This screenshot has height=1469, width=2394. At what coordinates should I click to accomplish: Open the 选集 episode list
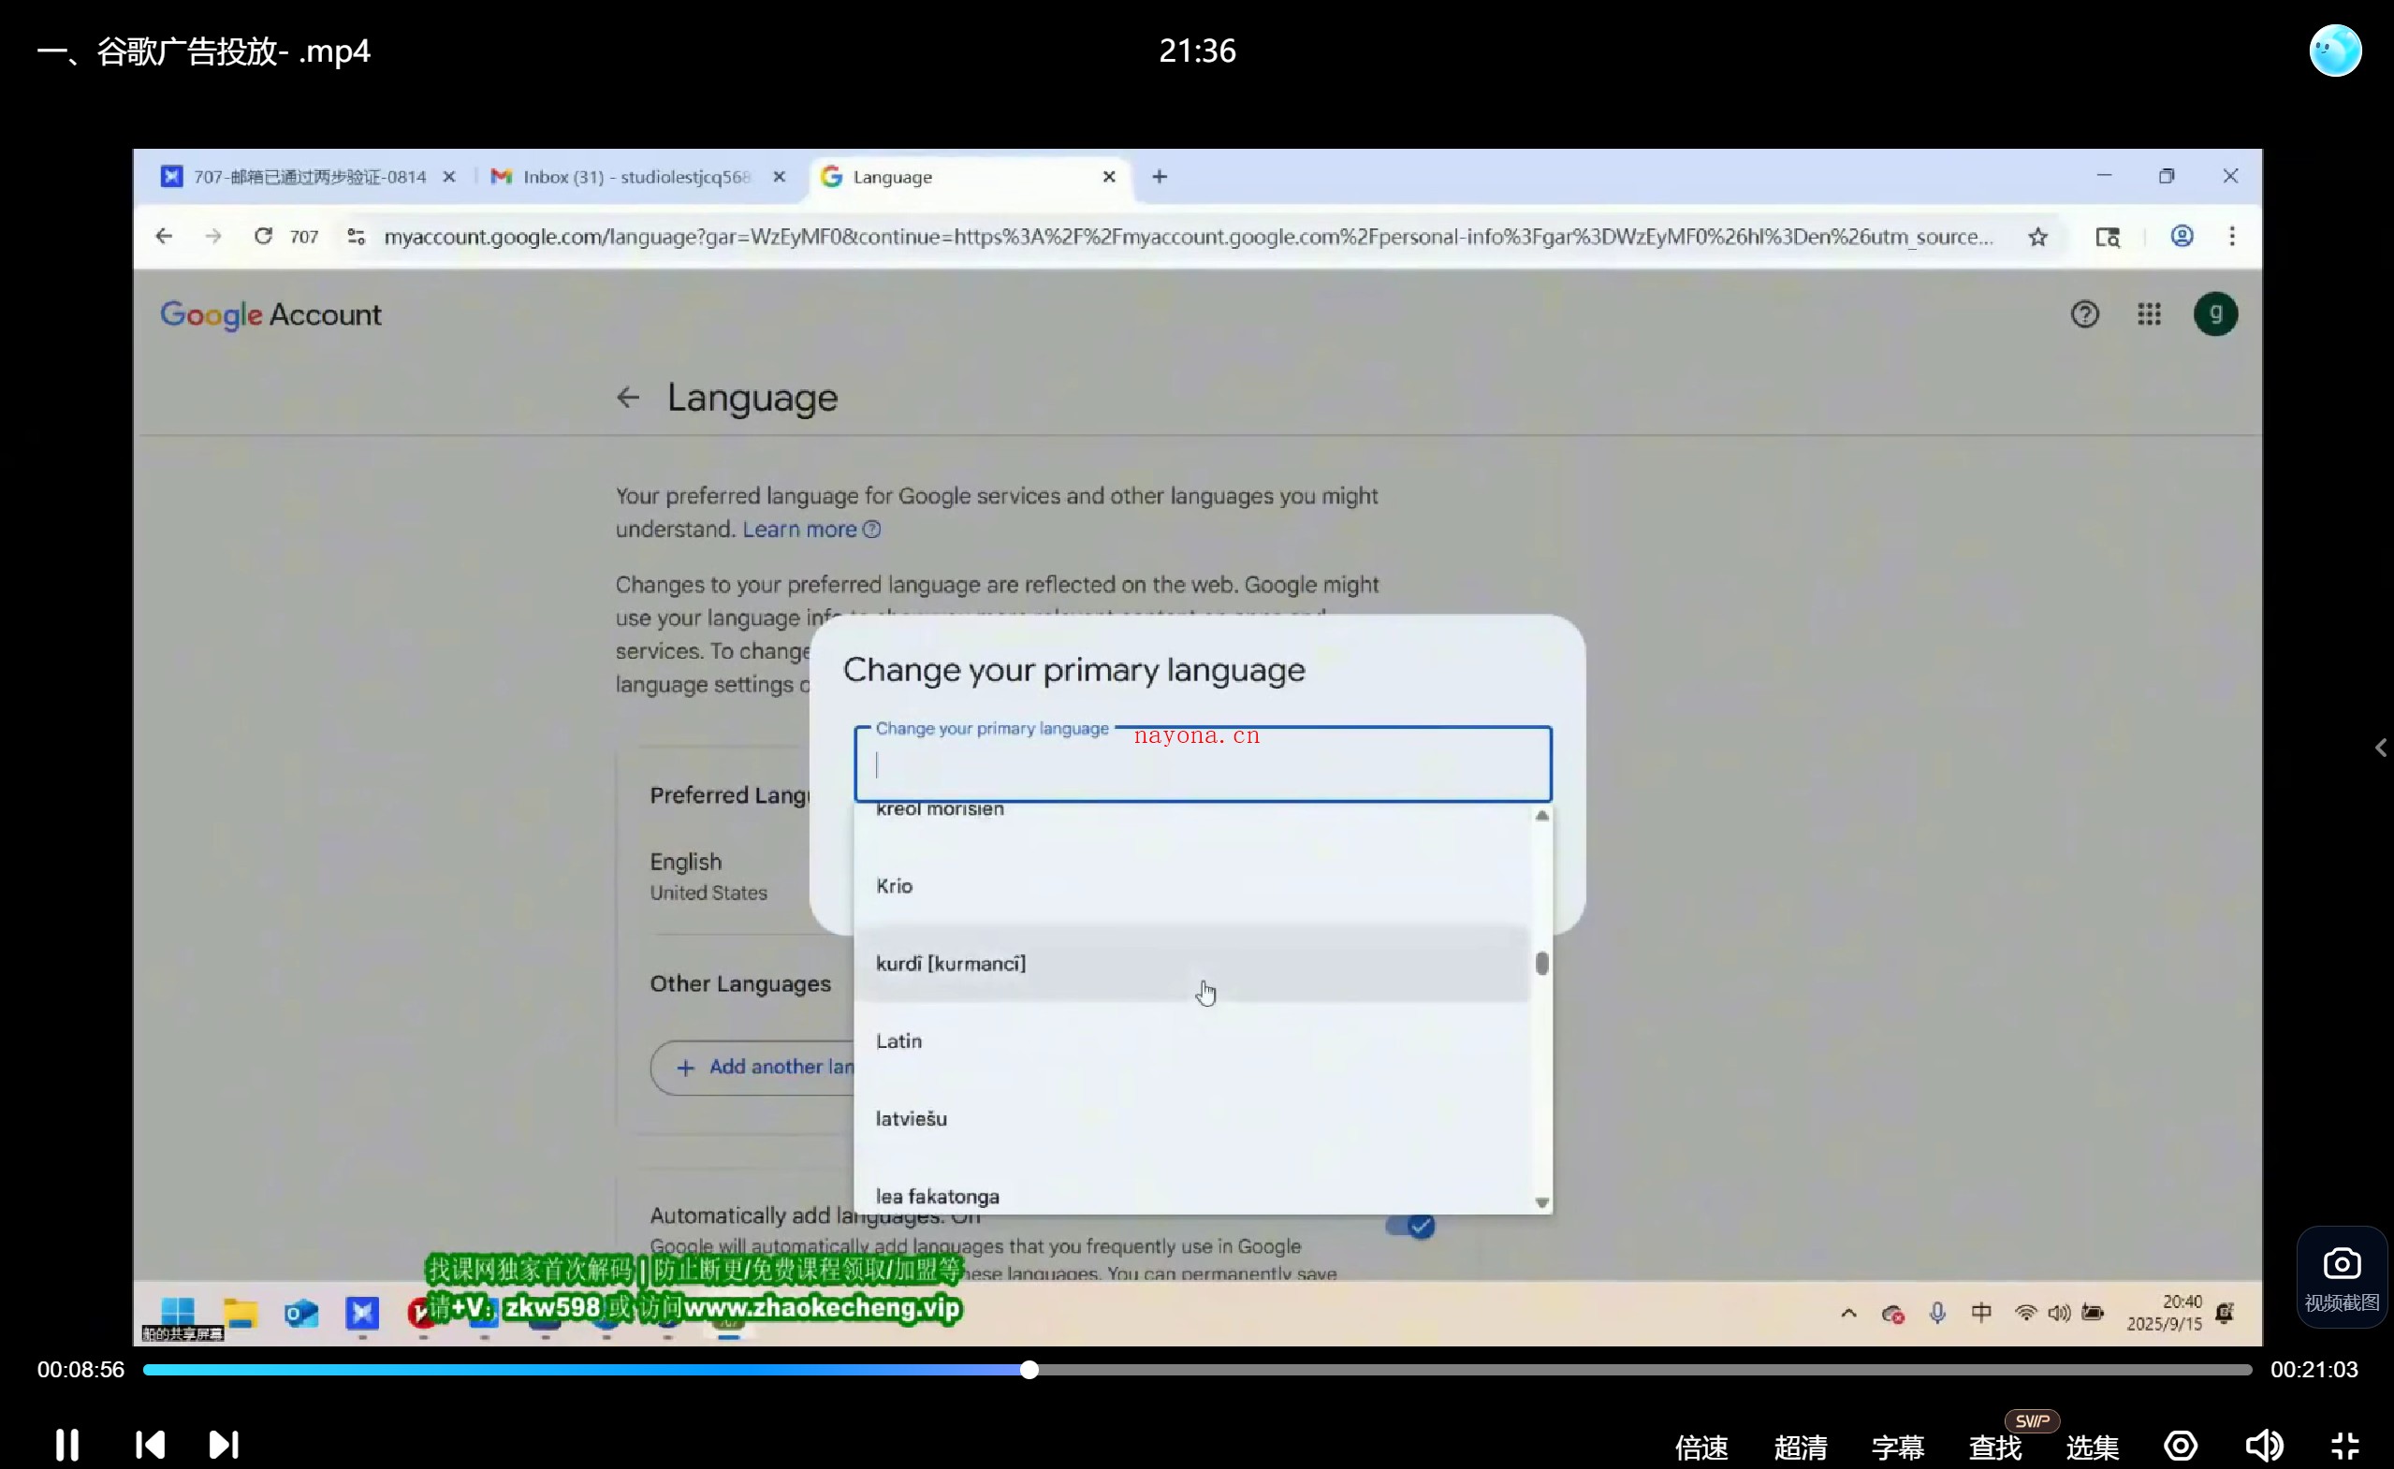[x=2092, y=1447]
